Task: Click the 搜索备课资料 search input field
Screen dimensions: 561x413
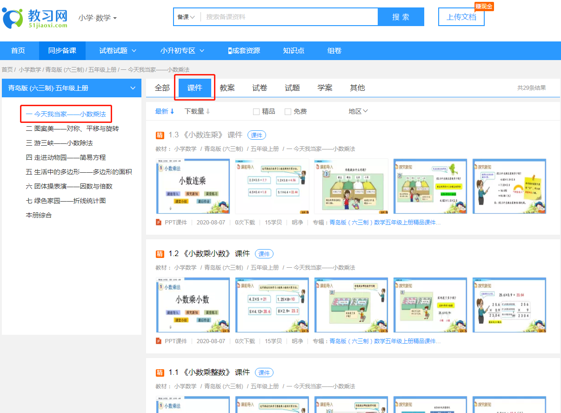Action: pyautogui.click(x=289, y=17)
